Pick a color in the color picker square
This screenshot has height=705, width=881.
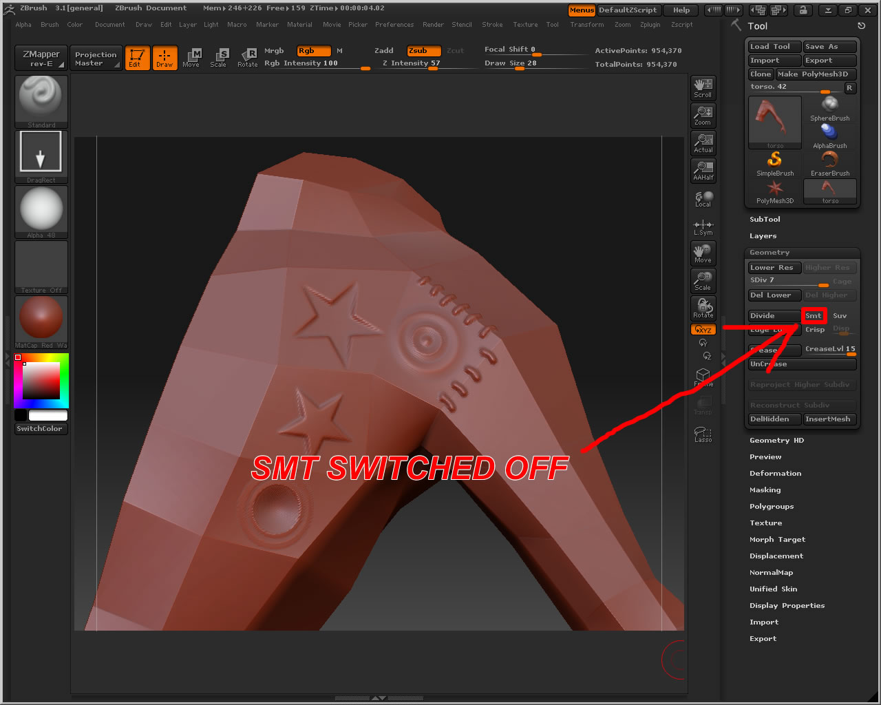click(41, 381)
